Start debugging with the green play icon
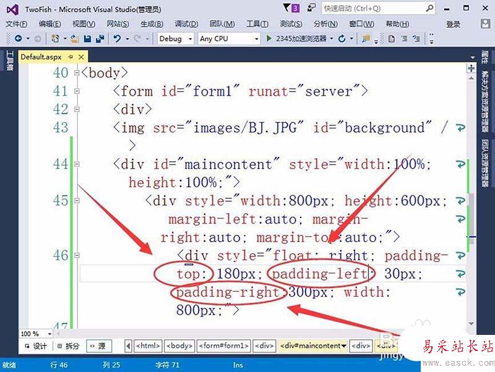This screenshot has width=495, height=372. pyautogui.click(x=269, y=38)
